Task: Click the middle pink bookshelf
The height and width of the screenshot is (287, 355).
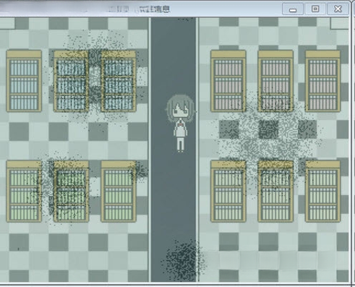Action: (x=275, y=81)
